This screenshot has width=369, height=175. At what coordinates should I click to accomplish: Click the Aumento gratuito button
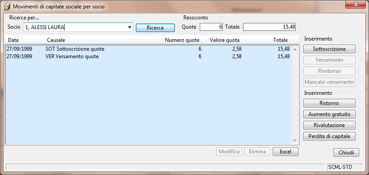pyautogui.click(x=329, y=114)
